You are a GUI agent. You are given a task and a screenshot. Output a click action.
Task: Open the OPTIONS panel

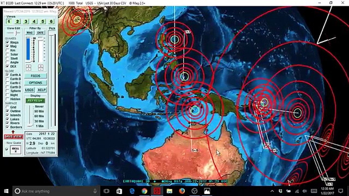[x=35, y=83]
